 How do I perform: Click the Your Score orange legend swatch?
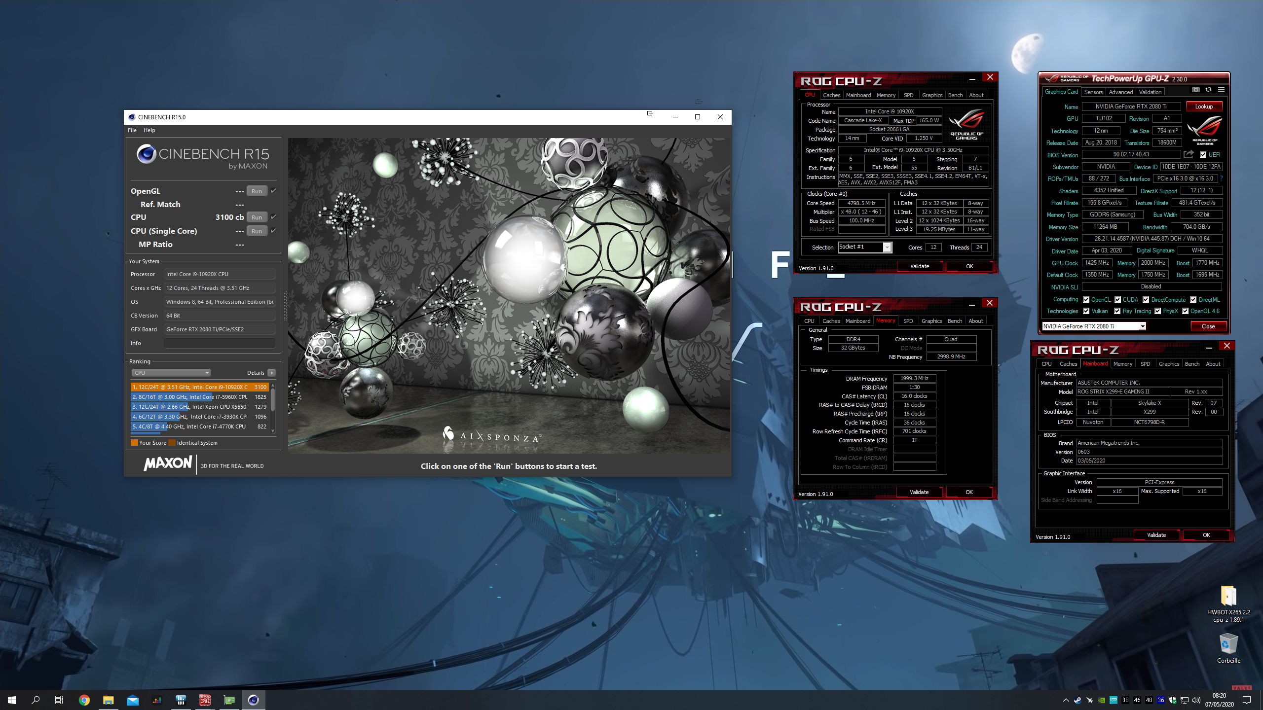[134, 443]
